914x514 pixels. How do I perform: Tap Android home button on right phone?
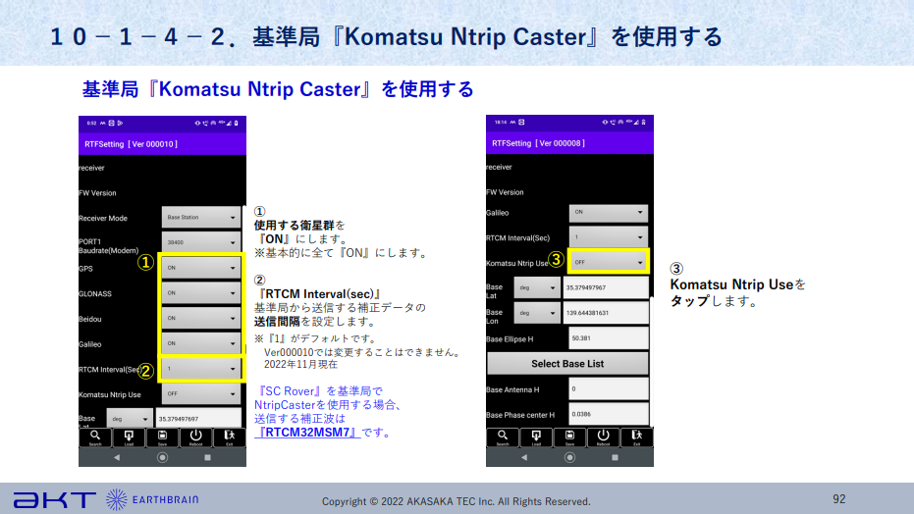coord(570,457)
